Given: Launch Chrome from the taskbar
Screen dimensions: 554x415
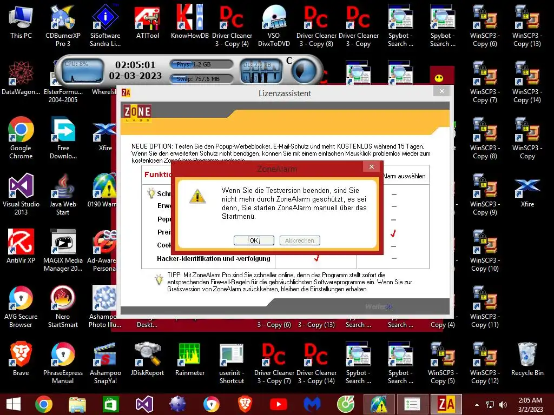Looking at the screenshot, I should [x=44, y=404].
